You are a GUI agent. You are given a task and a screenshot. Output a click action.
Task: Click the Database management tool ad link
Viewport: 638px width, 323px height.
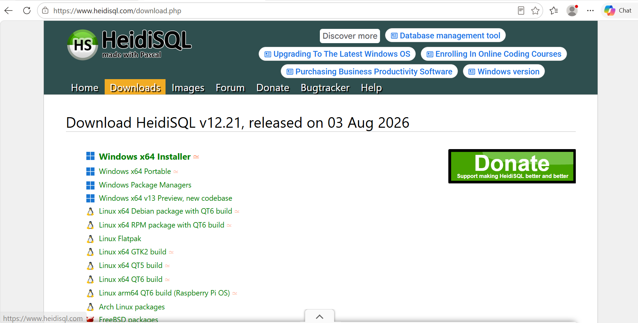445,35
